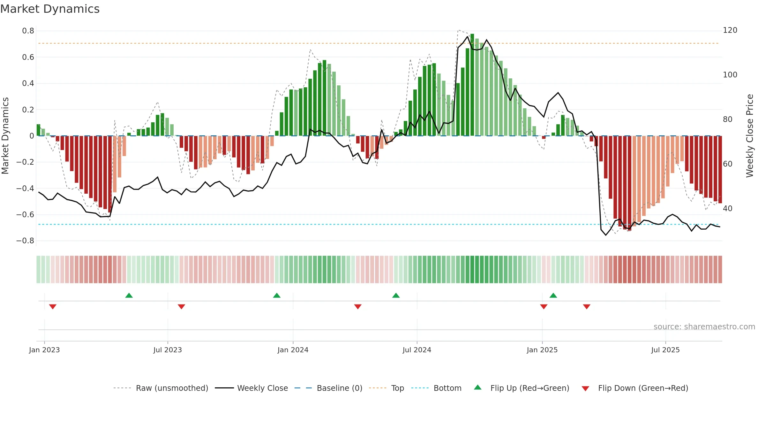The width and height of the screenshot is (766, 430).
Task: Click the Jul 2023 x-axis label
Action: [x=168, y=350]
